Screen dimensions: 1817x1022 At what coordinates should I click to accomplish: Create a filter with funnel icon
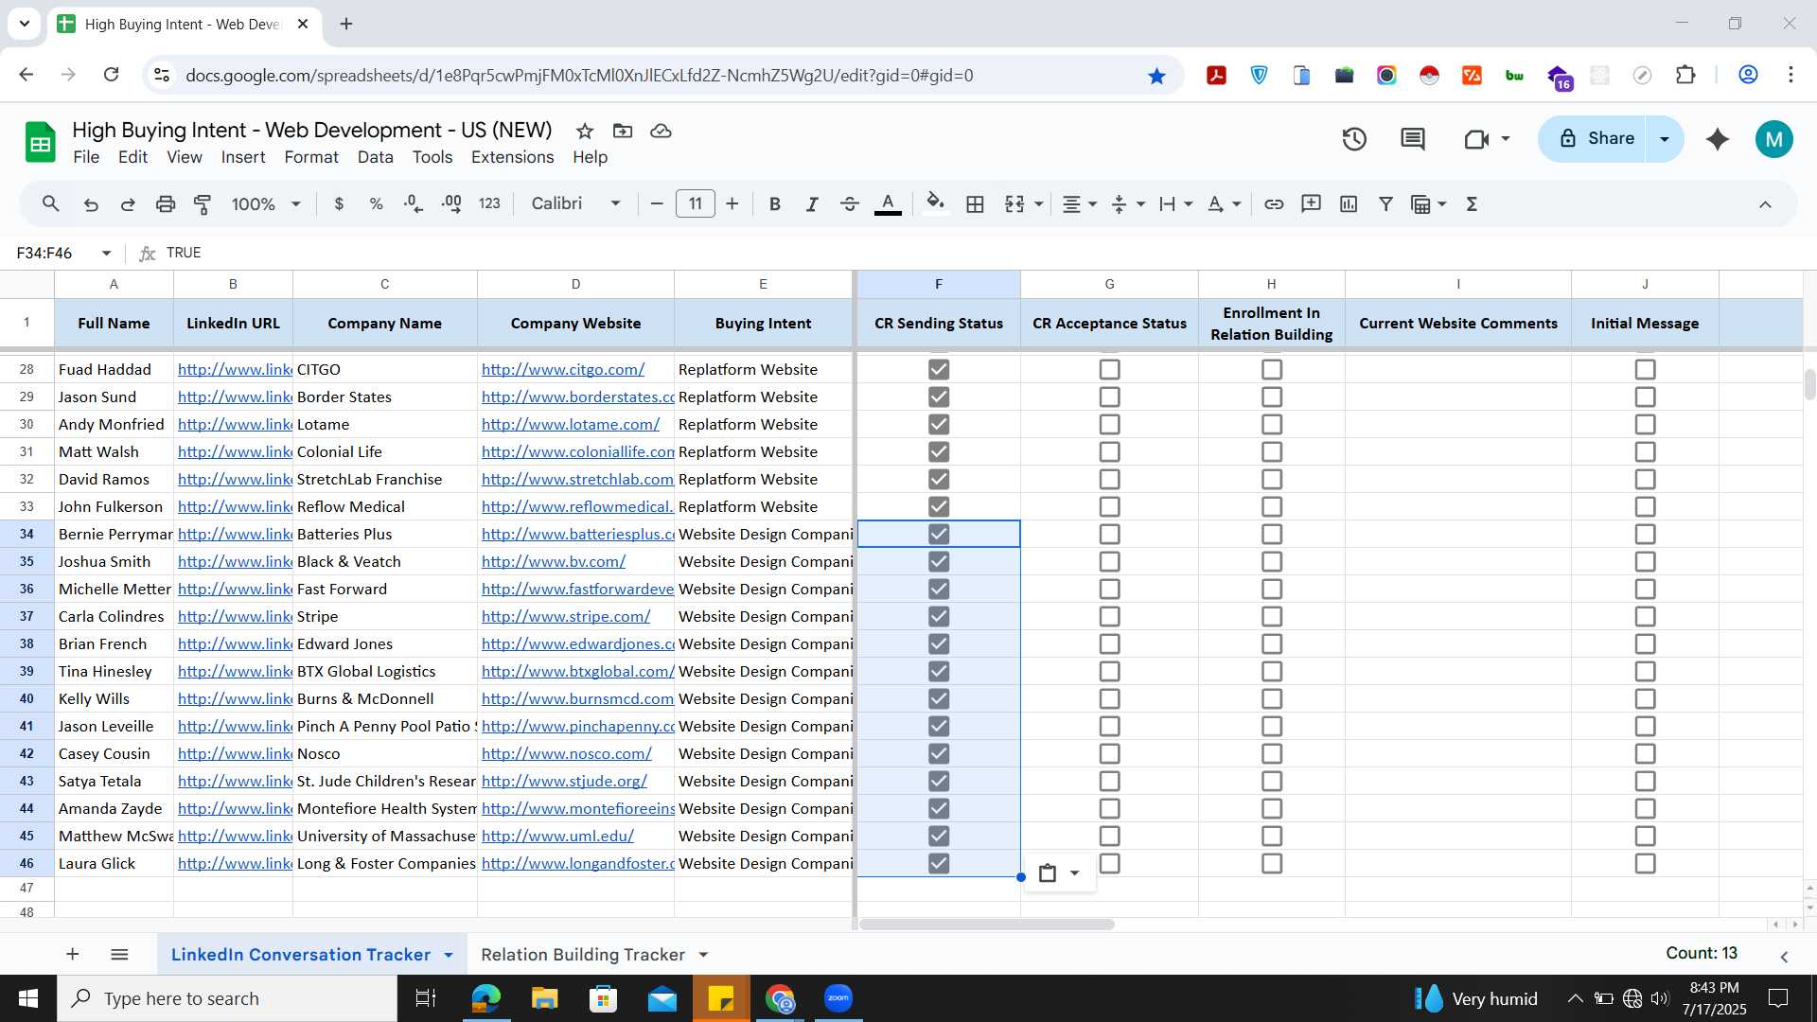coord(1385,204)
